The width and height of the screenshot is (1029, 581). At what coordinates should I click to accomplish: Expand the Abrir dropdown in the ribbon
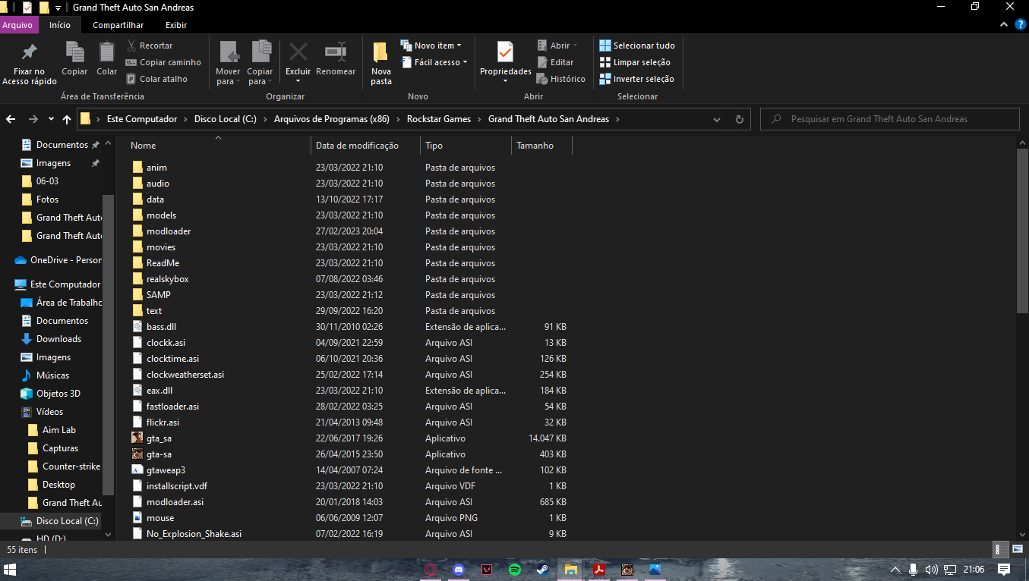click(x=557, y=46)
